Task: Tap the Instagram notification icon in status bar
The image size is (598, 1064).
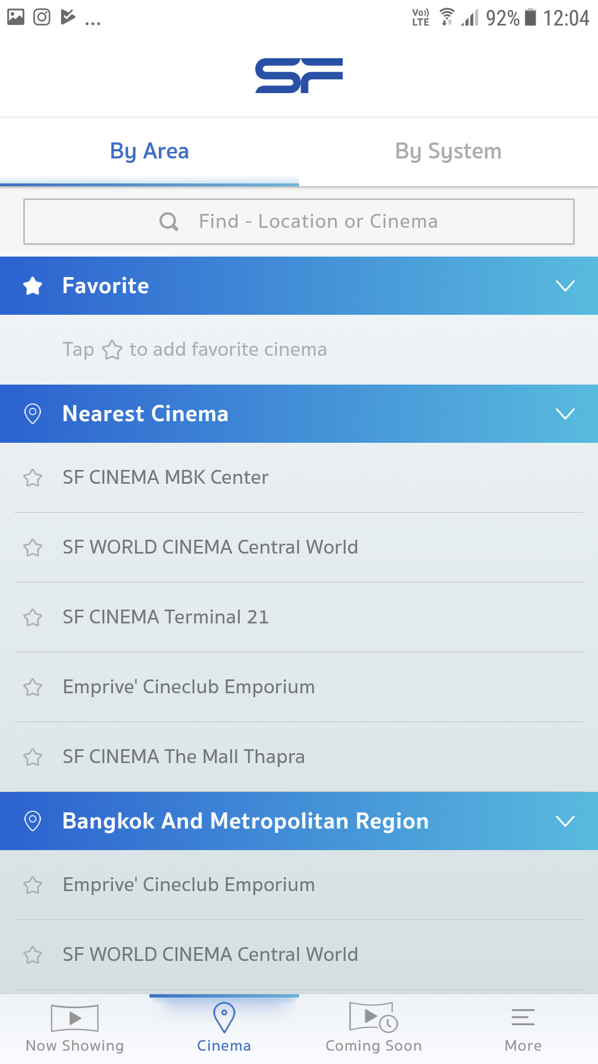Action: pos(42,17)
